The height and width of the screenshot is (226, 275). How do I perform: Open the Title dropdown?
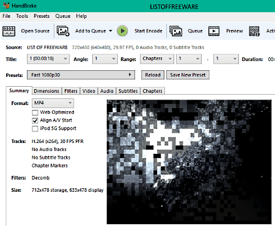[48, 59]
